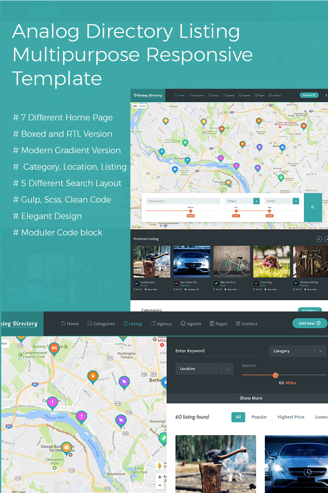
Task: Open Bike For hire premium listing thumbnail
Action: tap(232, 262)
